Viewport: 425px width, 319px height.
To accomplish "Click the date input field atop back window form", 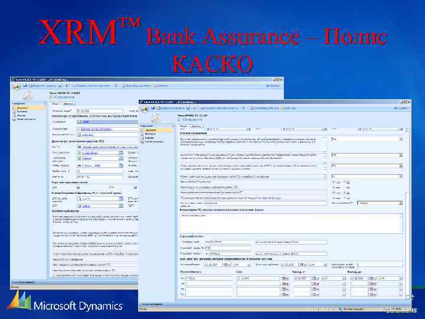I will pyautogui.click(x=100, y=111).
